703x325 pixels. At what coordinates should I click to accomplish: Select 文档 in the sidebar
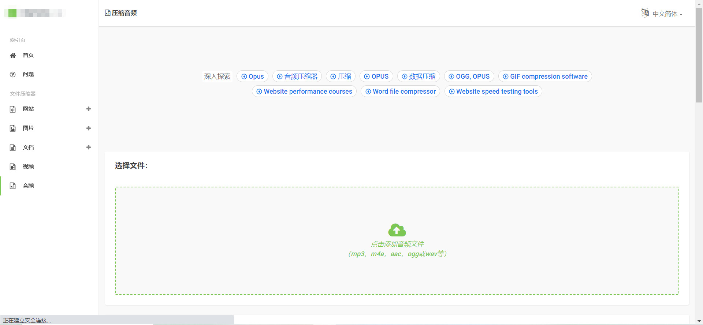28,147
